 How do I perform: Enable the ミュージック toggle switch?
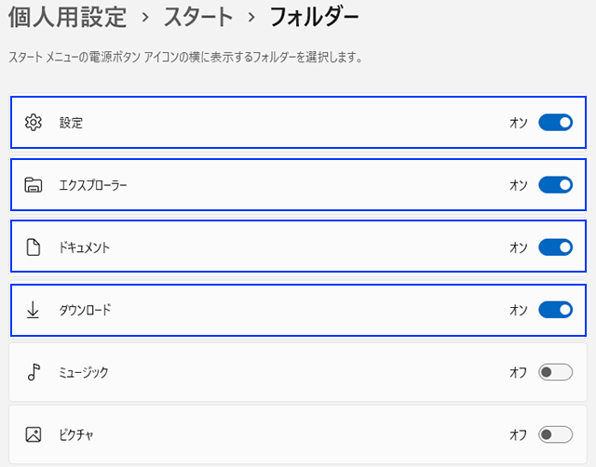pyautogui.click(x=555, y=372)
